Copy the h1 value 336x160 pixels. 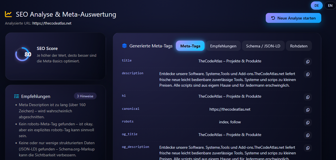pos(308,97)
